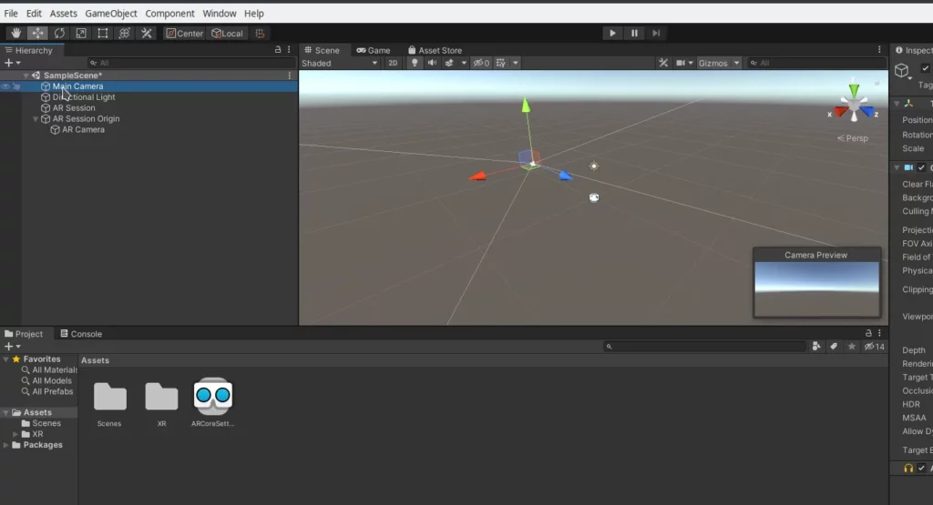Toggle handle rotation Local button
933x505 pixels.
click(227, 34)
